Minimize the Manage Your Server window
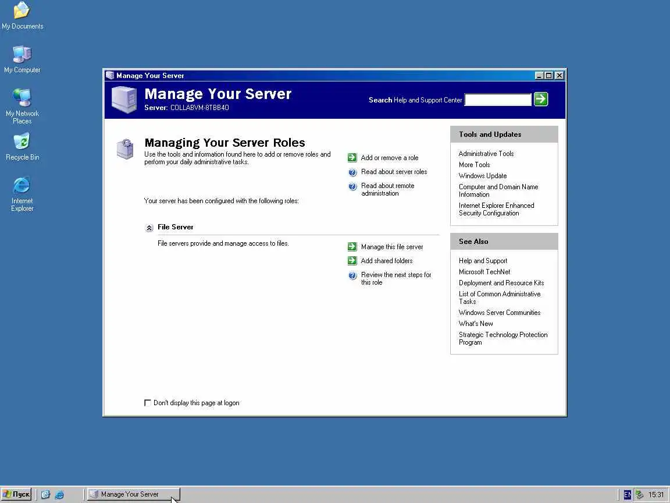Viewport: 670px width, 503px height. point(539,76)
